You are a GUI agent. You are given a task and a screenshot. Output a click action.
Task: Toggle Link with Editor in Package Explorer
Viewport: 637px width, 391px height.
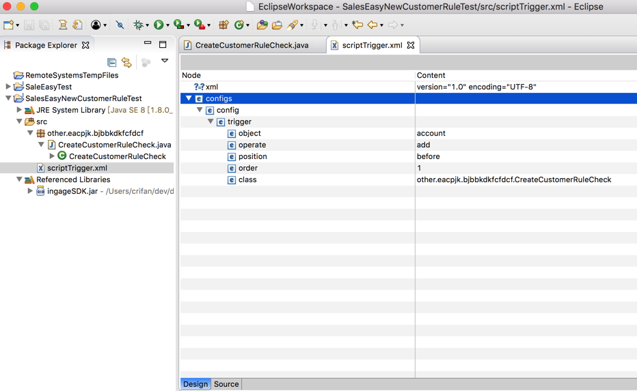[126, 63]
